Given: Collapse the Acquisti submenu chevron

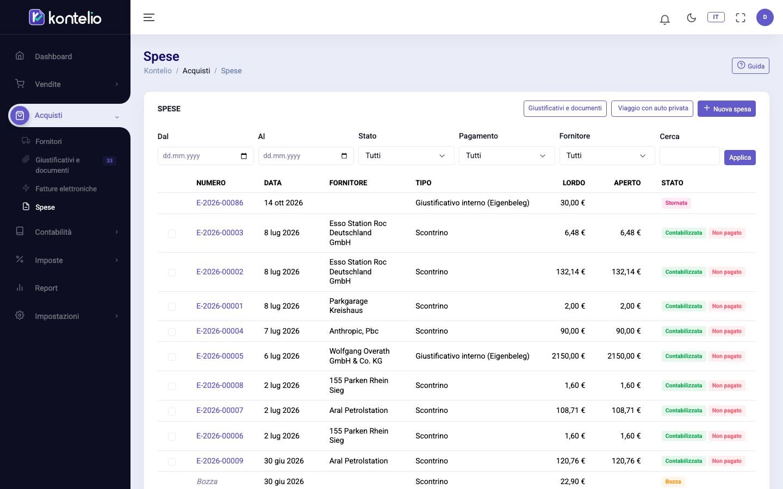Looking at the screenshot, I should pos(116,116).
